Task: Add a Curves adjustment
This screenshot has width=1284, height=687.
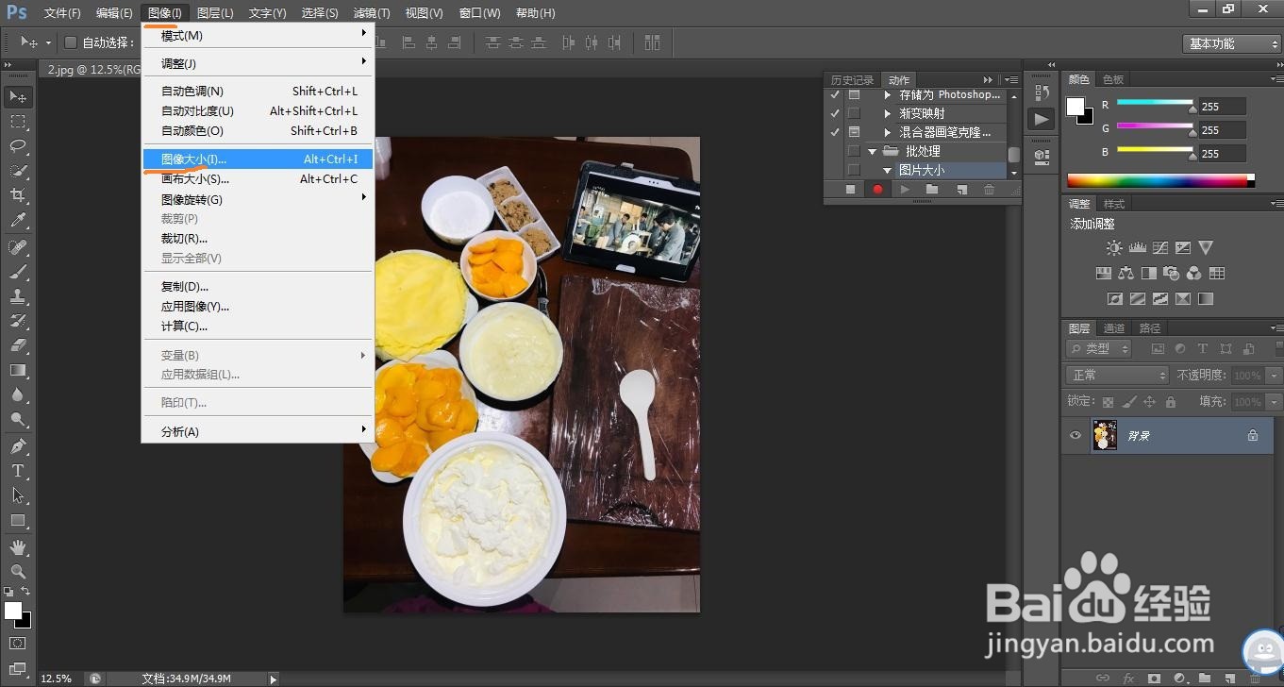Action: (x=1159, y=248)
